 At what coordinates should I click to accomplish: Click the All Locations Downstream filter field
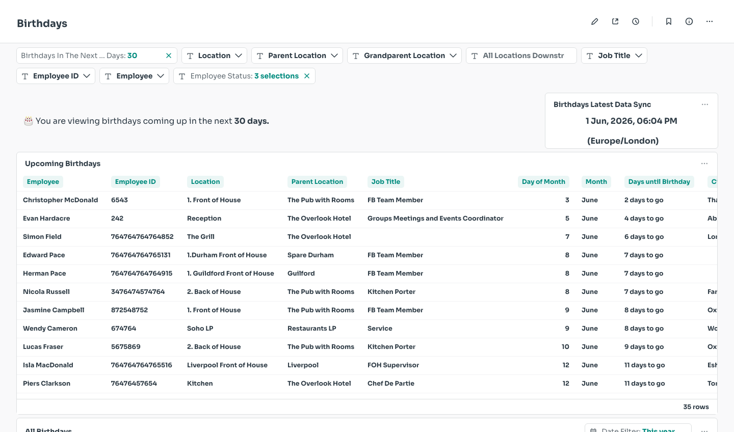pos(521,56)
